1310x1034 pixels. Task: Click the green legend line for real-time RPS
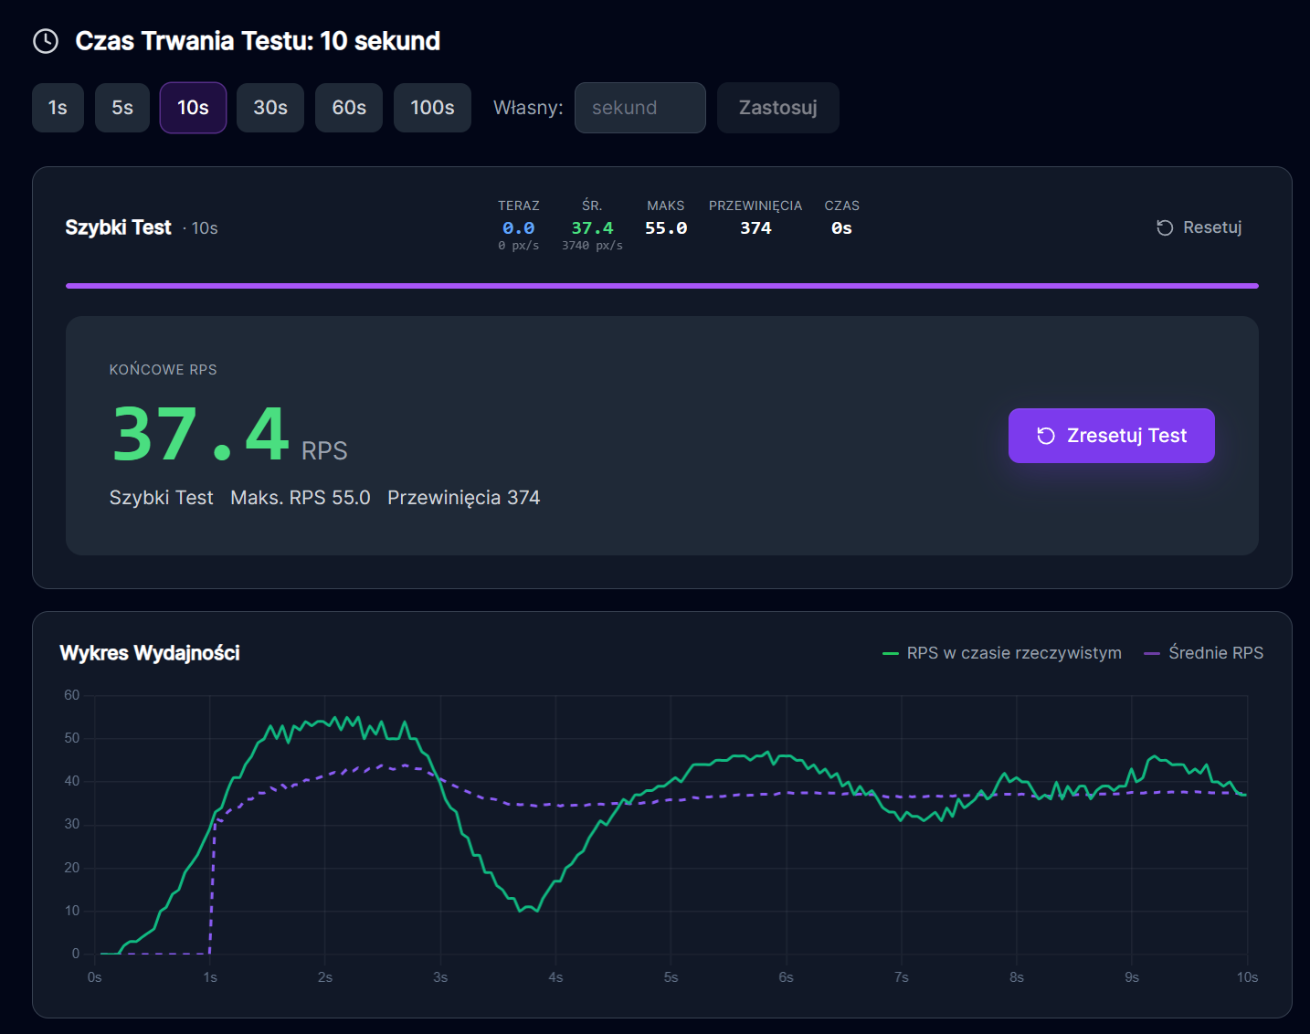tap(891, 653)
